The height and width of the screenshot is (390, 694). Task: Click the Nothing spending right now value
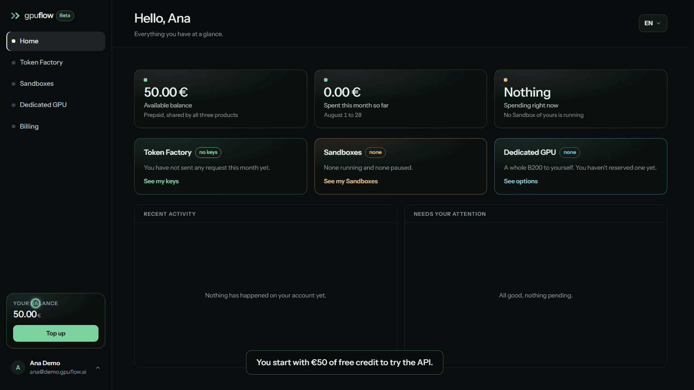527,93
